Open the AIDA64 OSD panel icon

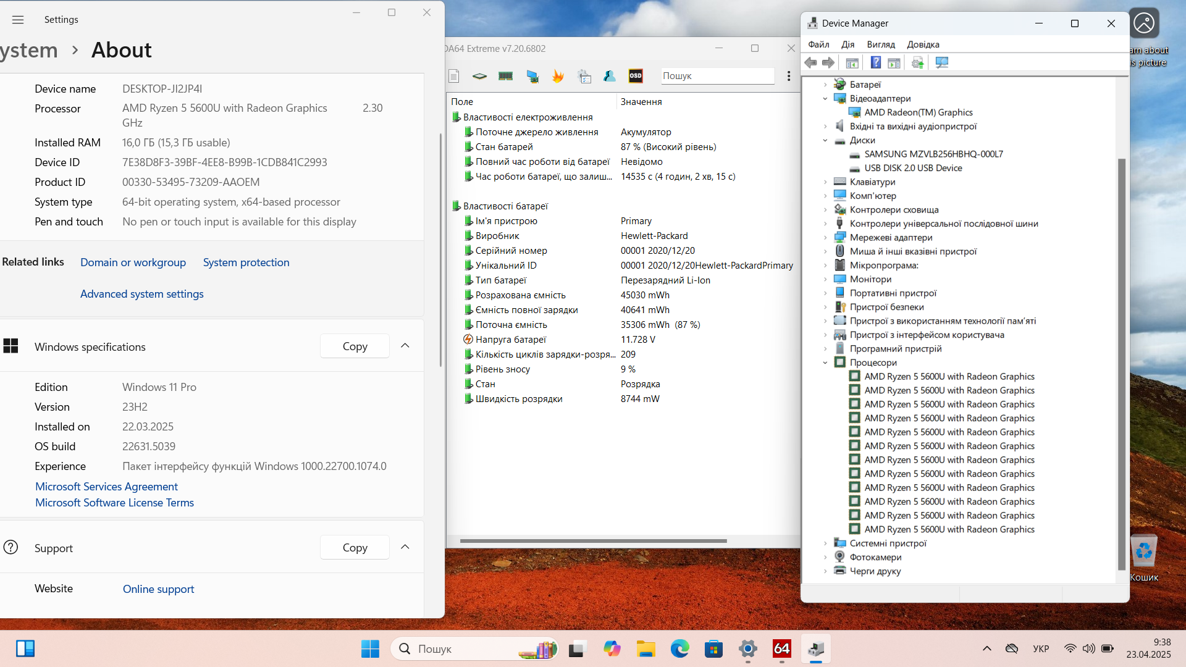click(x=636, y=76)
